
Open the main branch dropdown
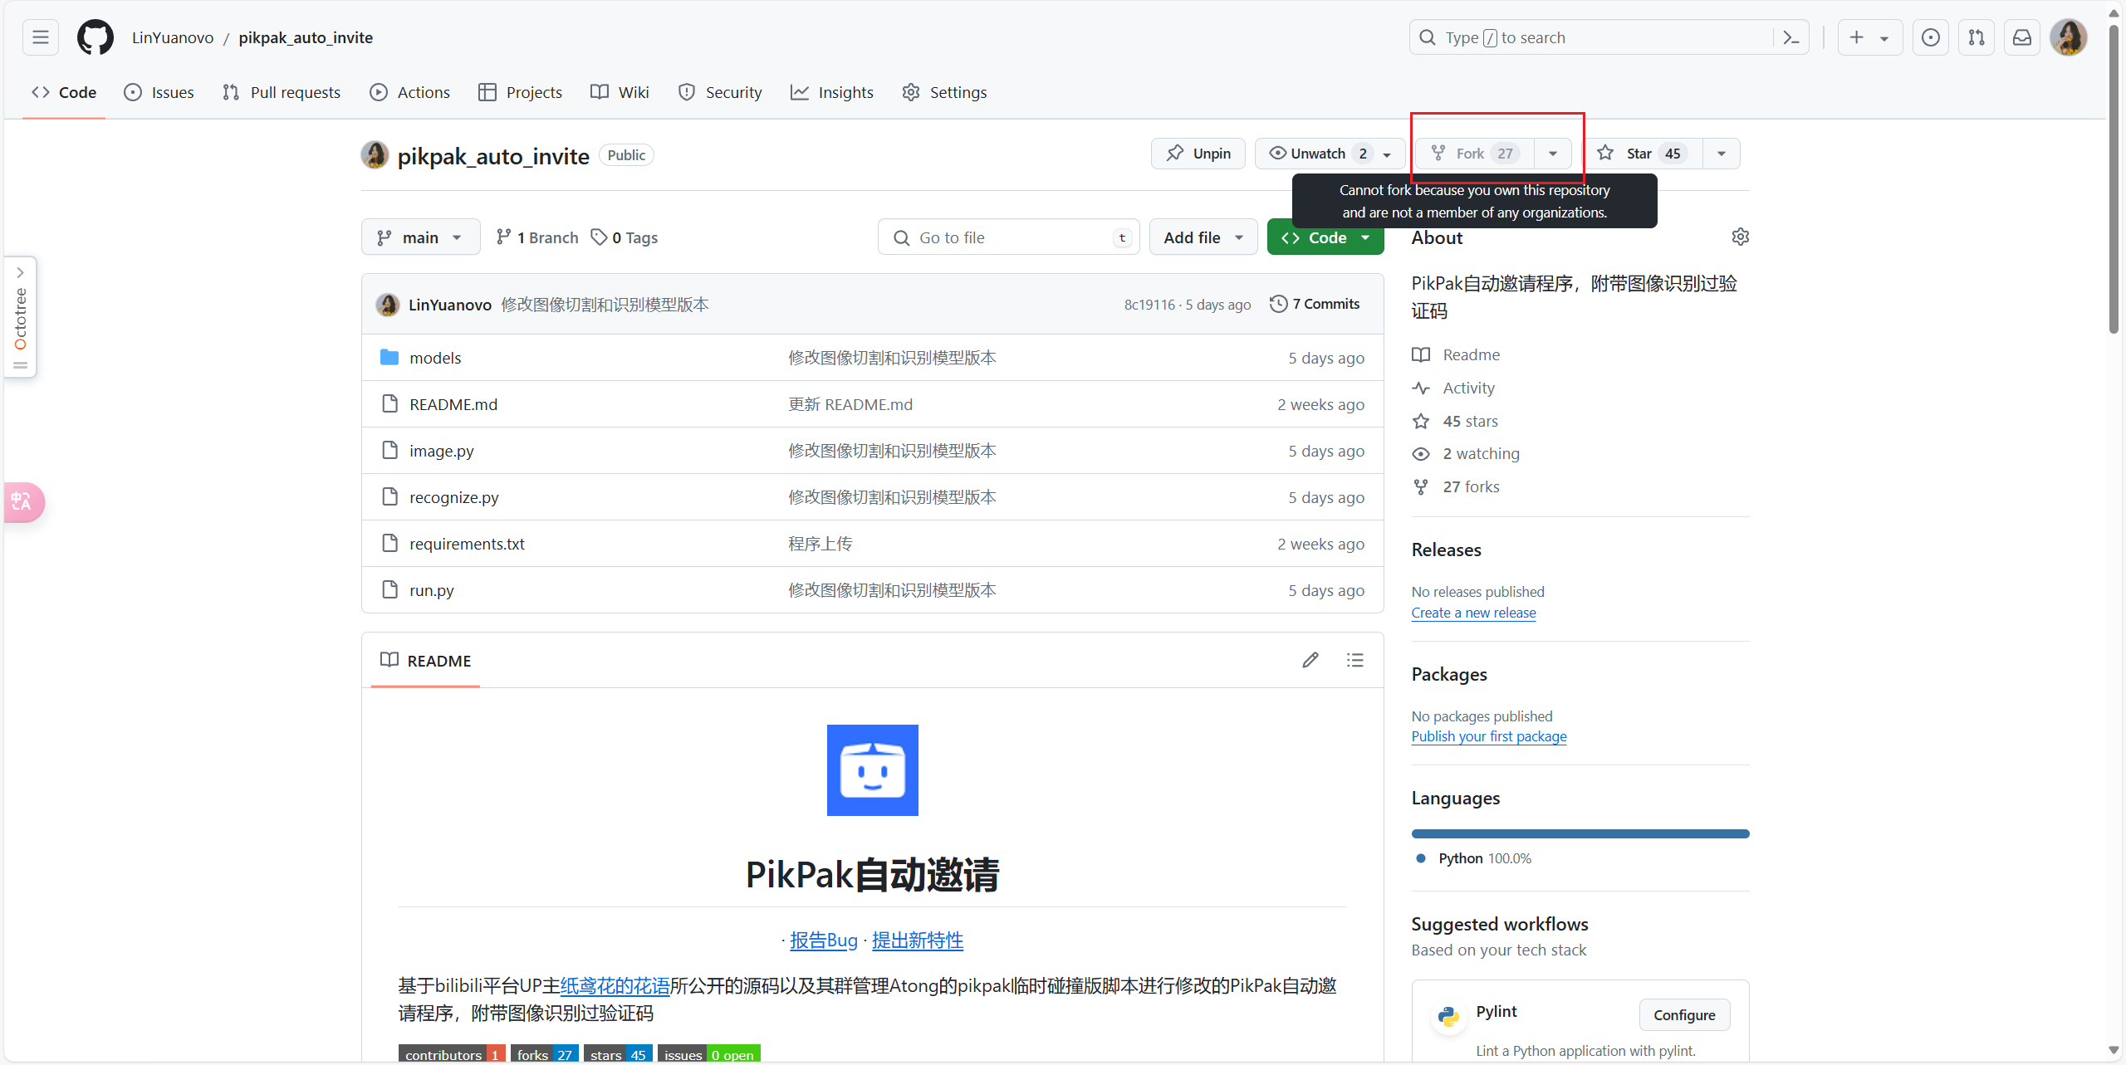420,237
